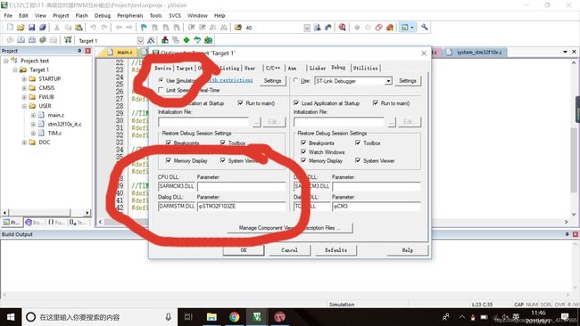The height and width of the screenshot is (326, 580).
Task: Open Options for Target wand icon
Action: pyautogui.click(x=151, y=40)
